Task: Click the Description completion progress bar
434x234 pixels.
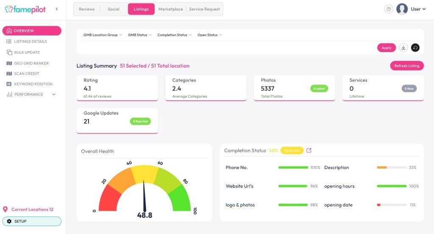Action: [x=392, y=168]
